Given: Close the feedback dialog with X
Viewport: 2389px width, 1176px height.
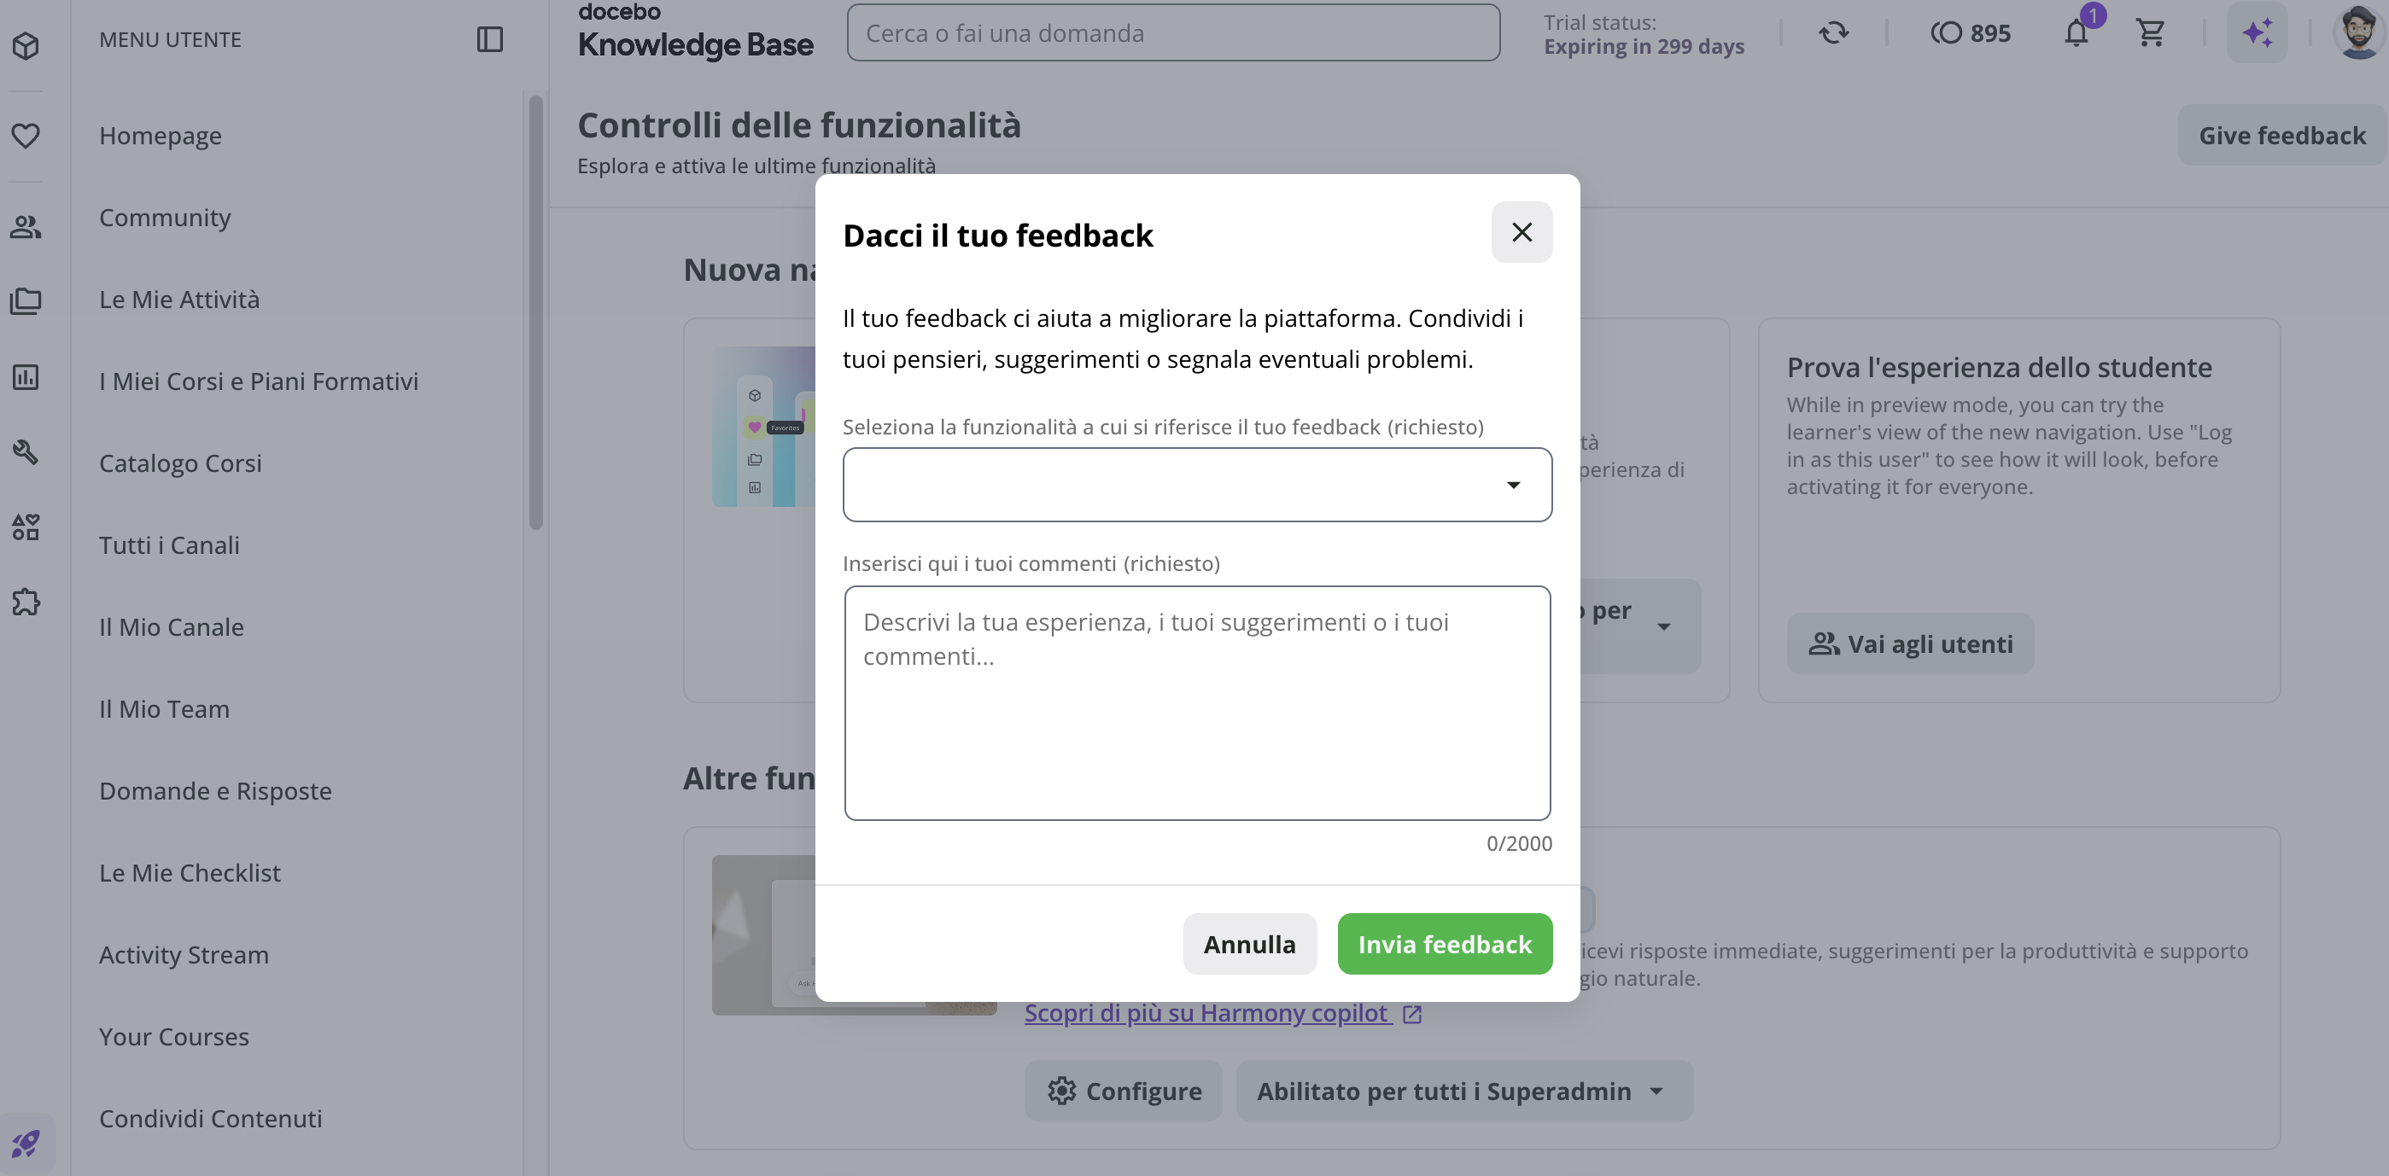Looking at the screenshot, I should [x=1522, y=231].
